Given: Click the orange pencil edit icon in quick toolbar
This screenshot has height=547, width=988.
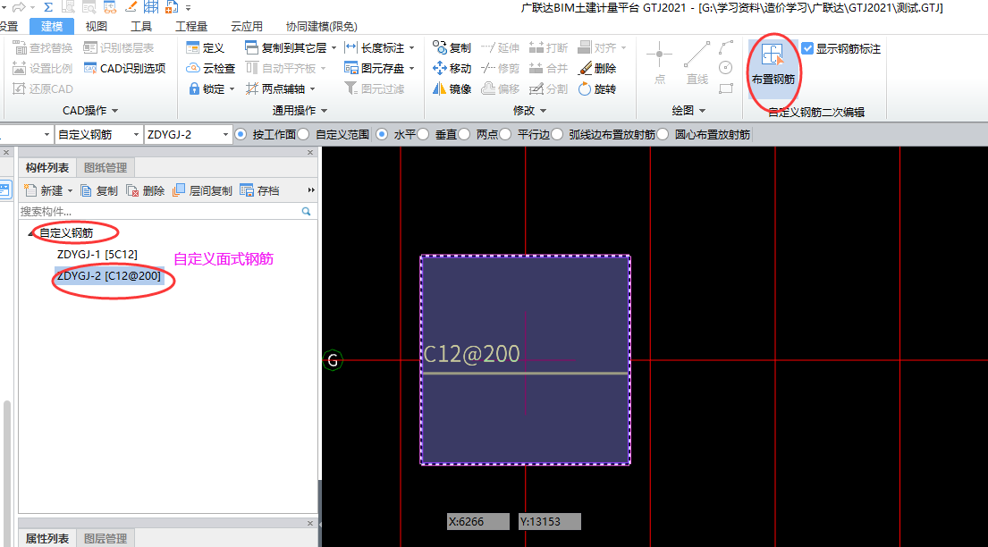Looking at the screenshot, I should (131, 7).
